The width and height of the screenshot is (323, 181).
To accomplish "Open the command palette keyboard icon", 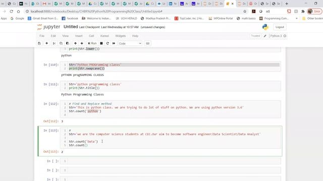I will 148,43.
